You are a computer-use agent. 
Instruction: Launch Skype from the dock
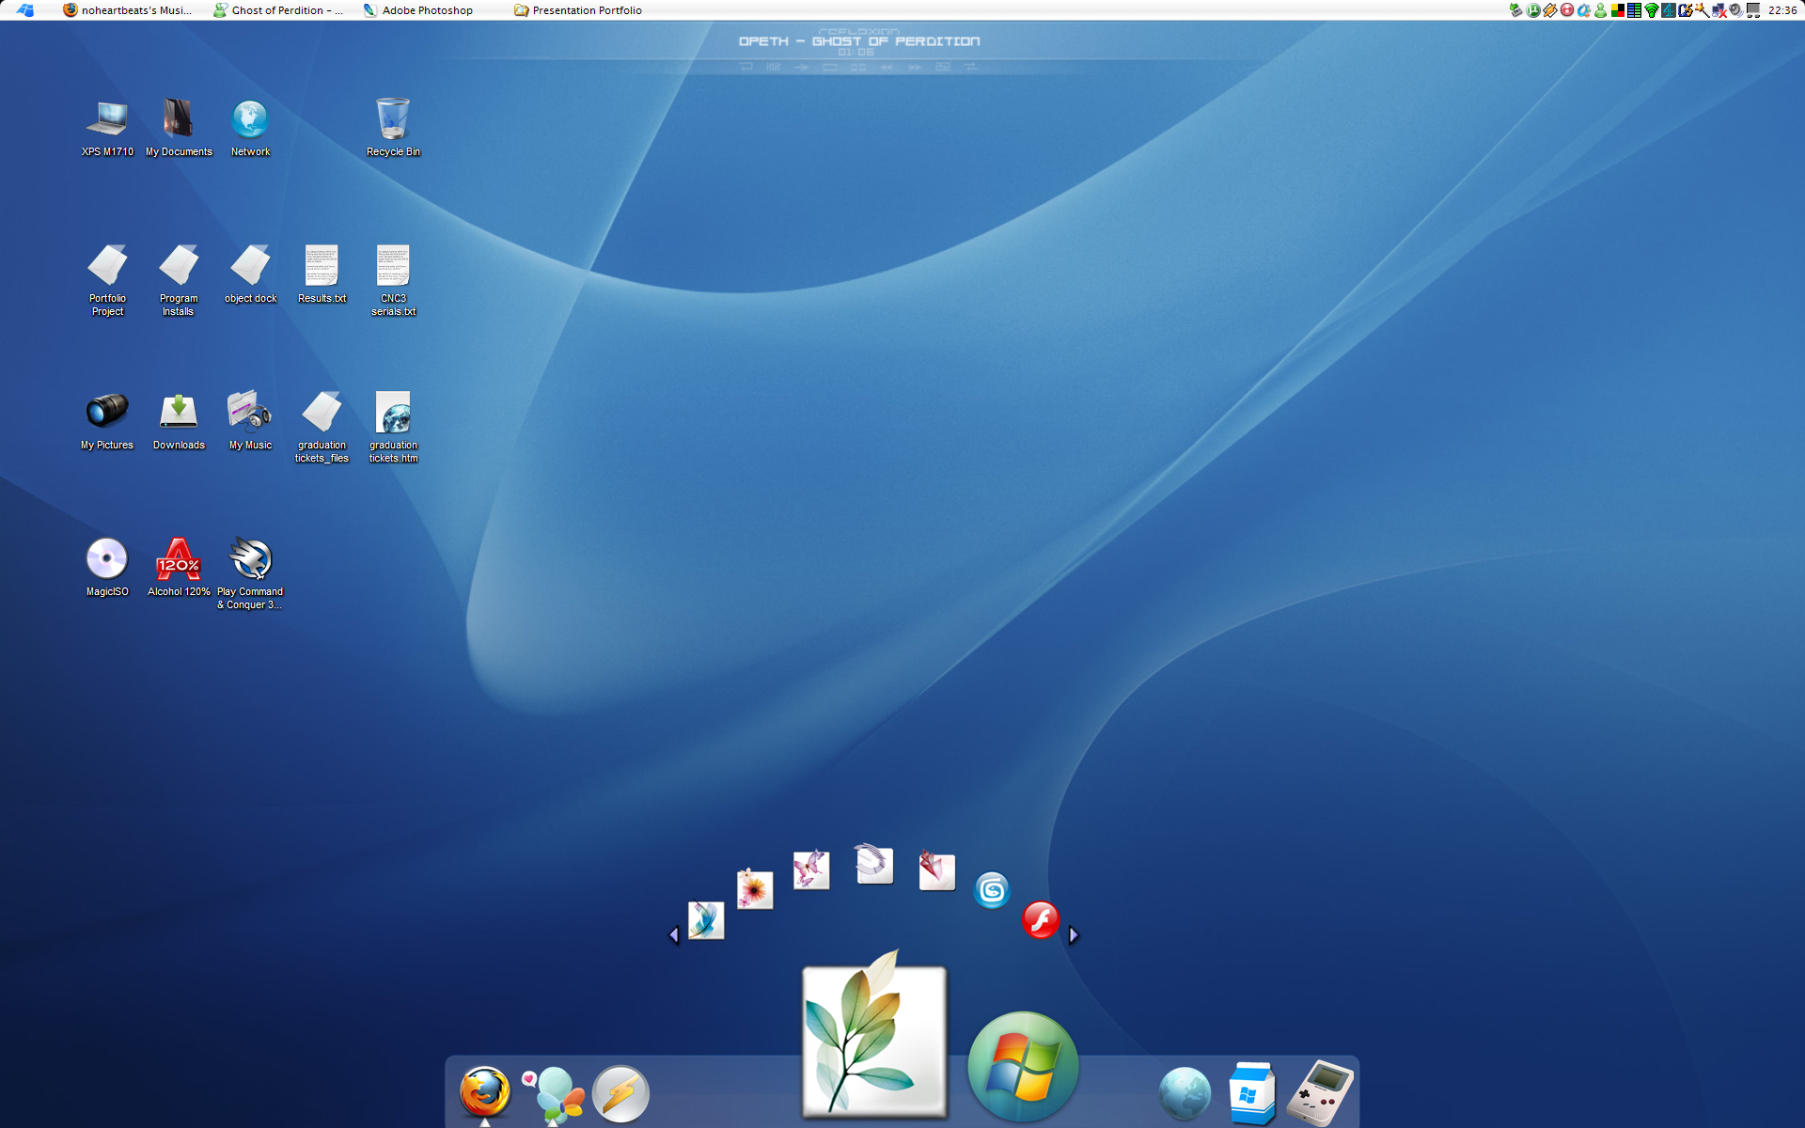click(993, 890)
